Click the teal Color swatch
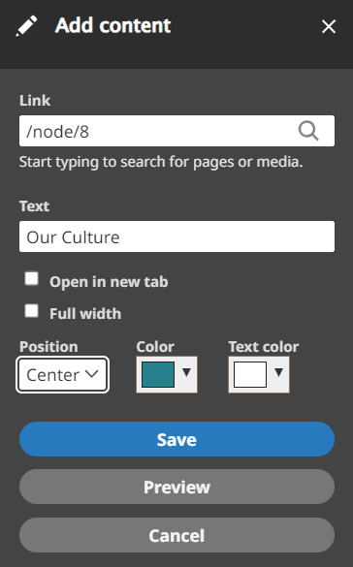Viewport: 353px width, 567px height. pos(158,375)
